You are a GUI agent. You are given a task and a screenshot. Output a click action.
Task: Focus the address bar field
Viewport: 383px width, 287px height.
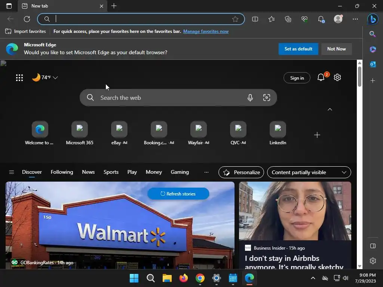pyautogui.click(x=141, y=19)
